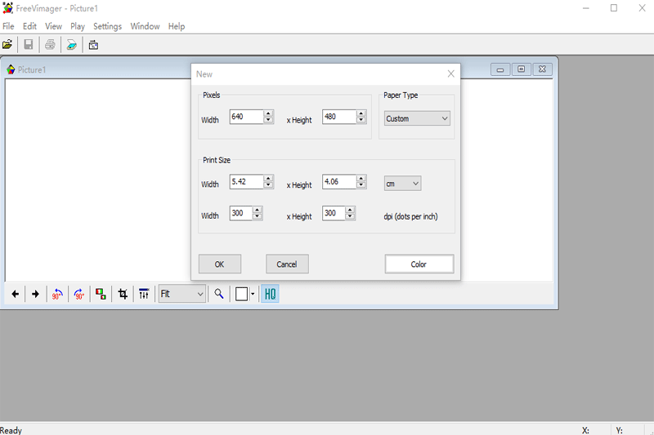The width and height of the screenshot is (654, 435).
Task: Open the Settings menu
Action: 107,26
